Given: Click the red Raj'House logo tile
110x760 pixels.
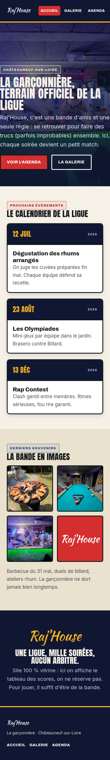Looking at the screenshot, I should [x=80, y=539].
